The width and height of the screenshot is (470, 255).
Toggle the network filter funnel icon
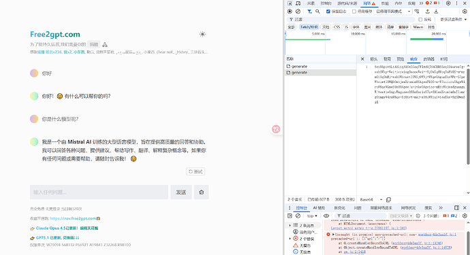(x=309, y=12)
